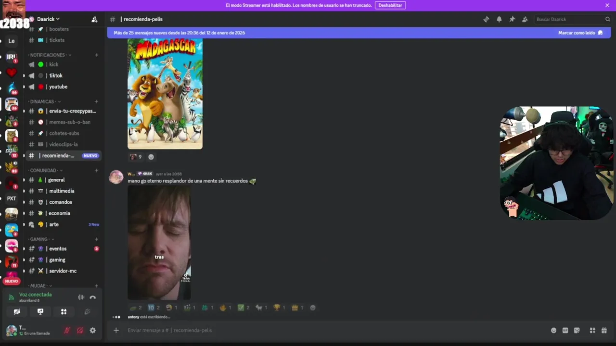Image resolution: width=616 pixels, height=346 pixels.
Task: Open the Madagascar poster image
Action: pos(165,94)
